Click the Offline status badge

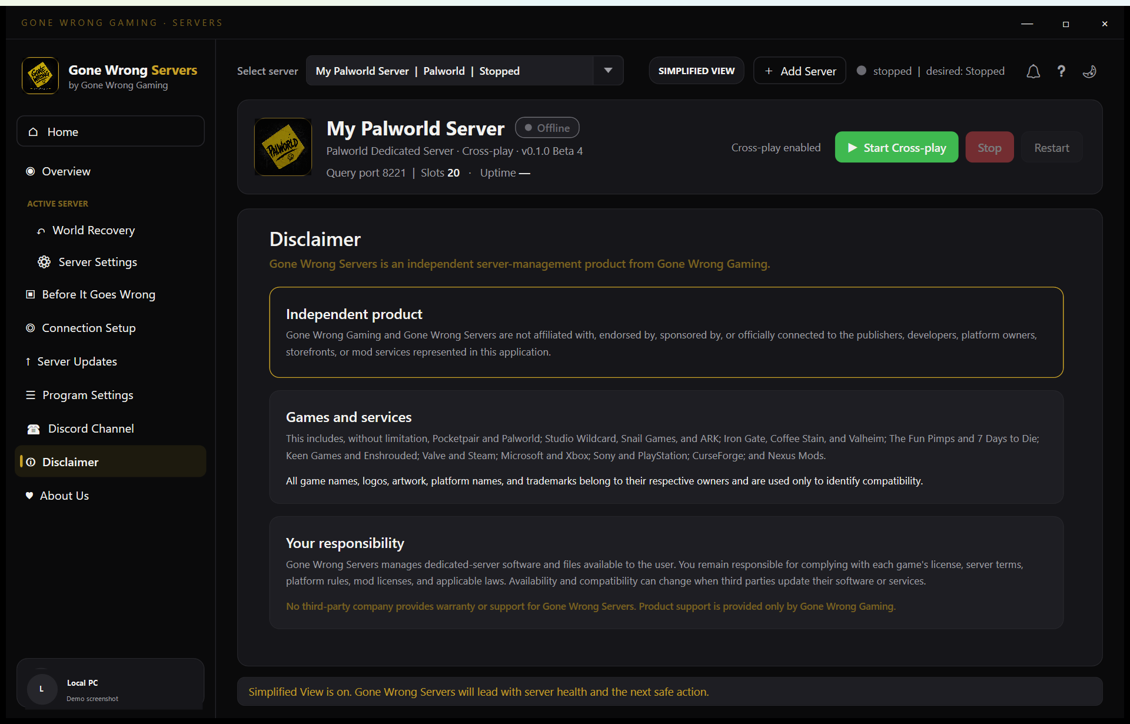547,128
